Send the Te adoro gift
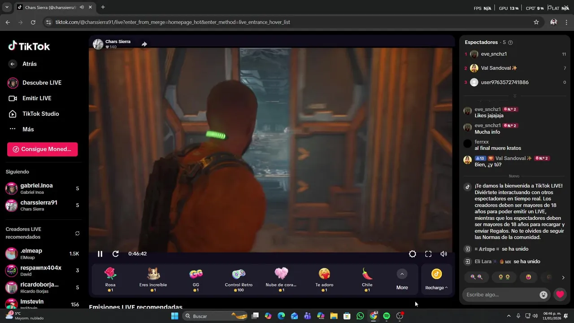 pyautogui.click(x=324, y=279)
